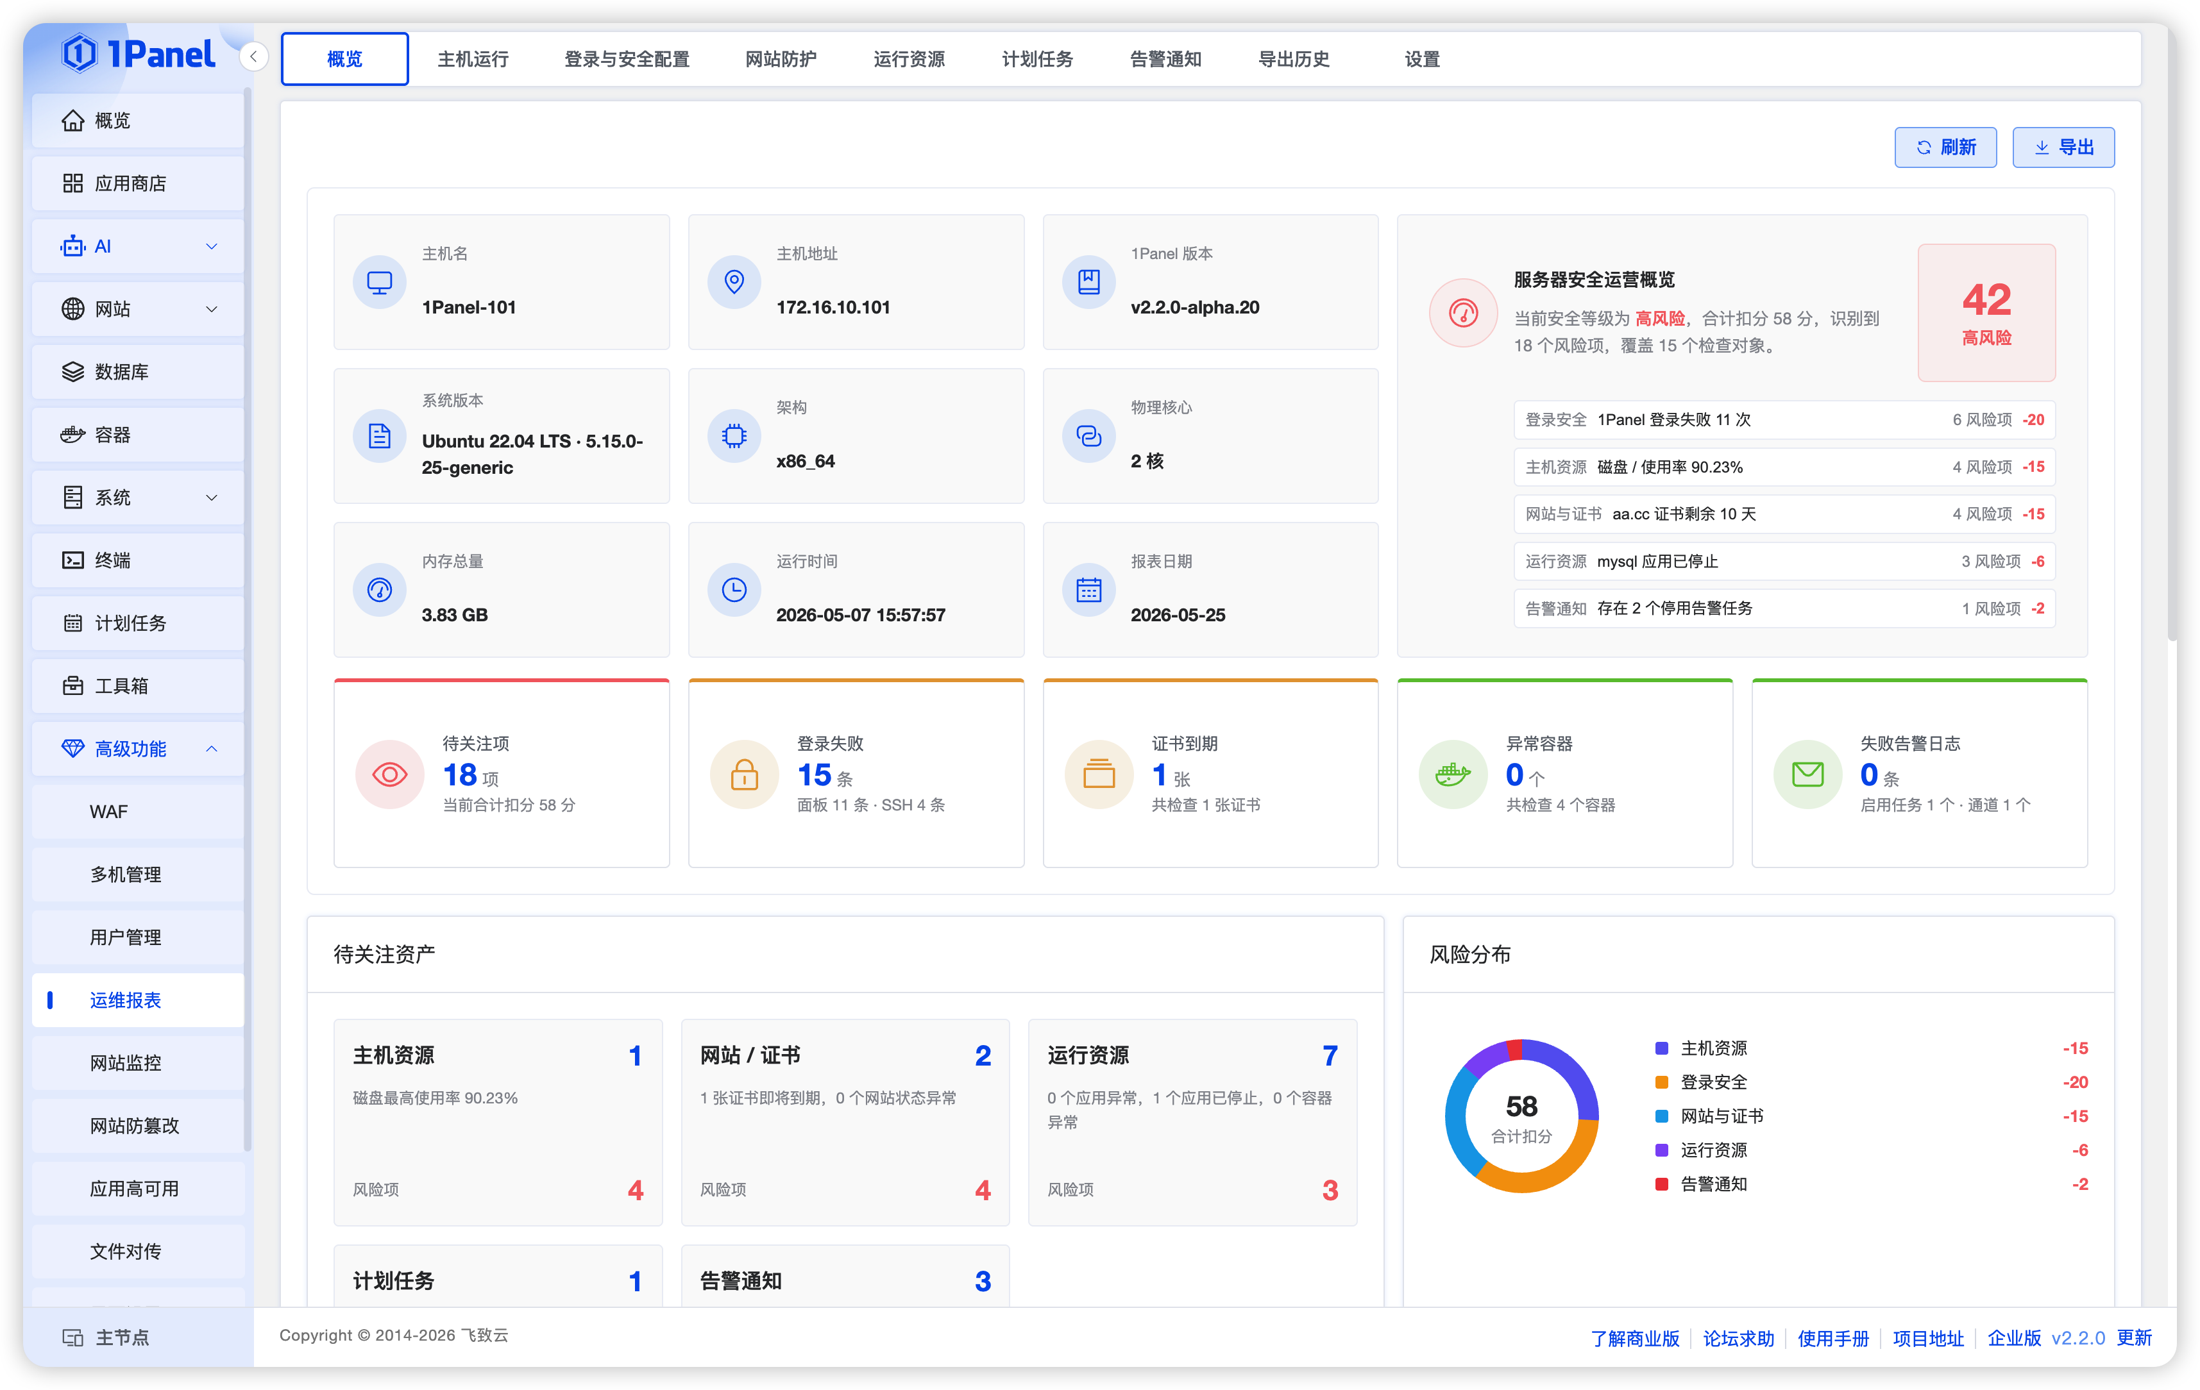The image size is (2200, 1390).
Task: Click the 应用商店 grid icon
Action: 73,183
